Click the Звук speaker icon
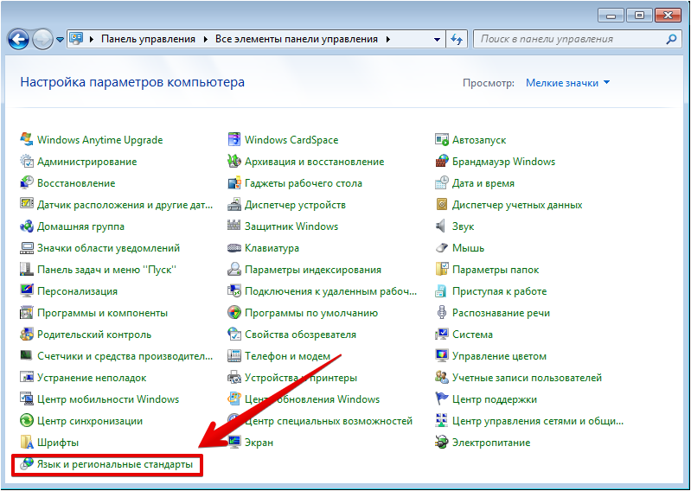 point(441,226)
